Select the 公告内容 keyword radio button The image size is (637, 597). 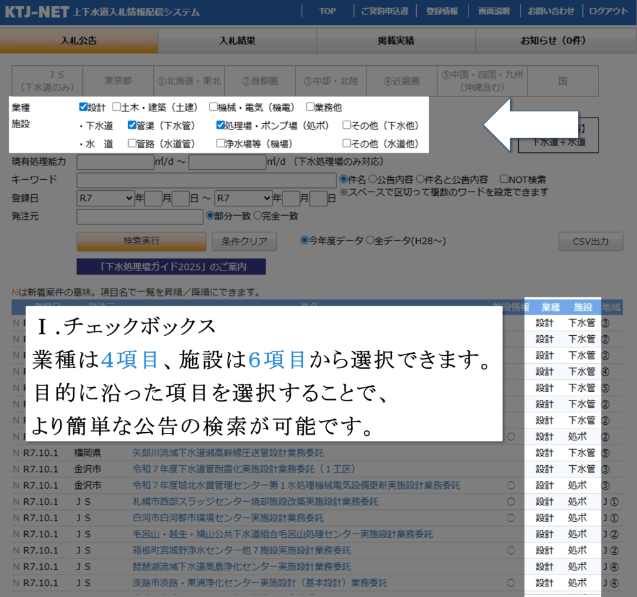[x=373, y=180]
